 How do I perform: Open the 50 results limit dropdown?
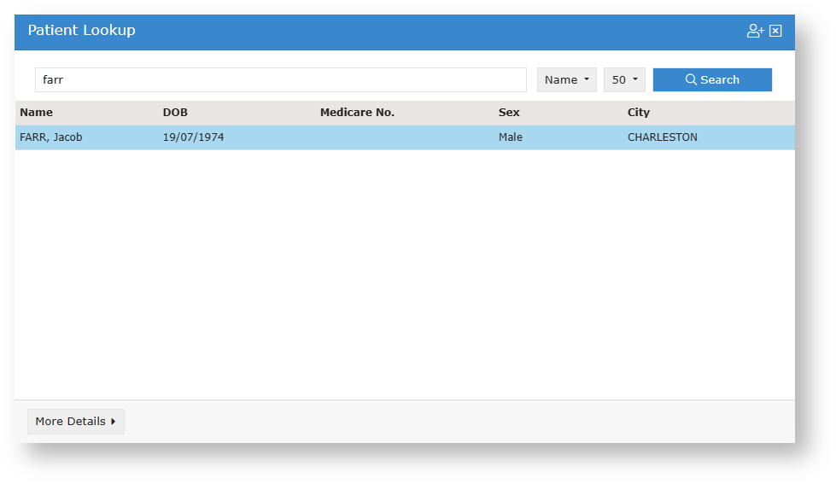pos(624,79)
